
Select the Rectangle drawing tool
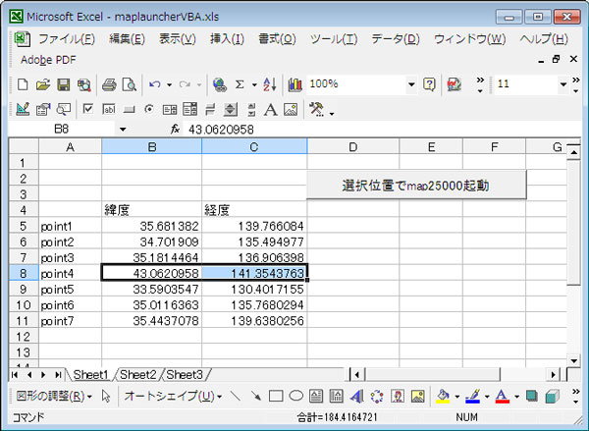pos(276,396)
